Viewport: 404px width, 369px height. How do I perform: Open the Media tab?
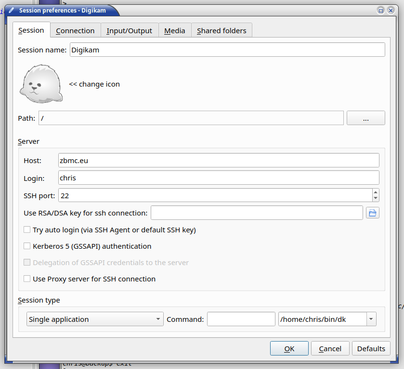(175, 31)
